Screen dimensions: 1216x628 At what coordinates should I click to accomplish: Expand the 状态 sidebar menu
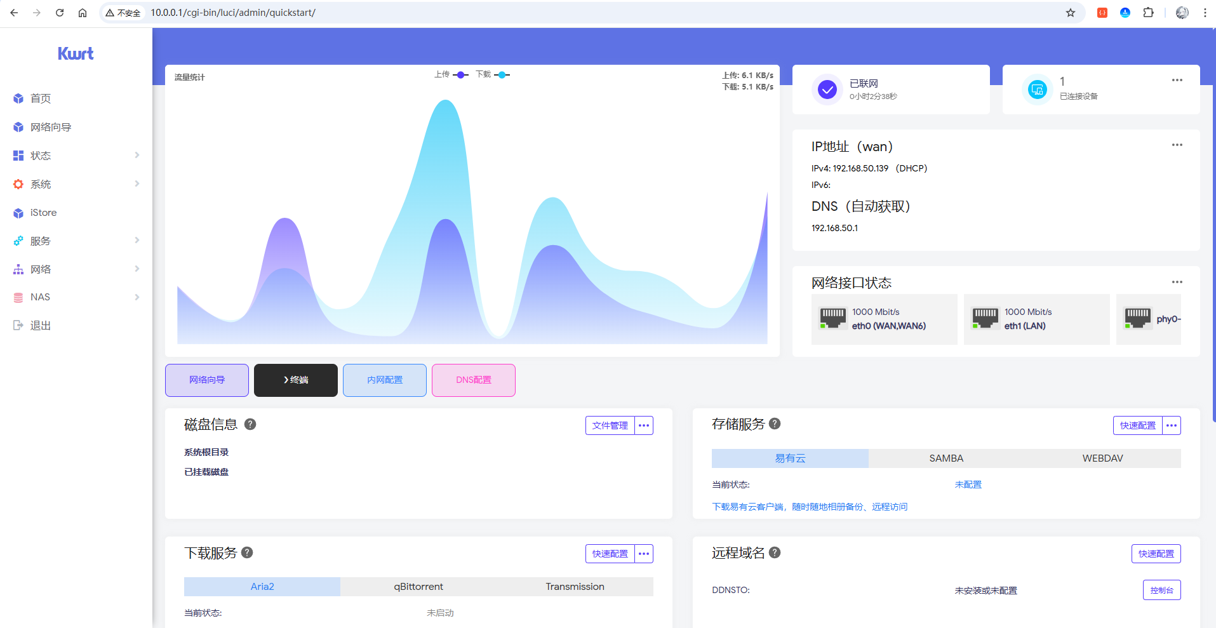click(76, 156)
